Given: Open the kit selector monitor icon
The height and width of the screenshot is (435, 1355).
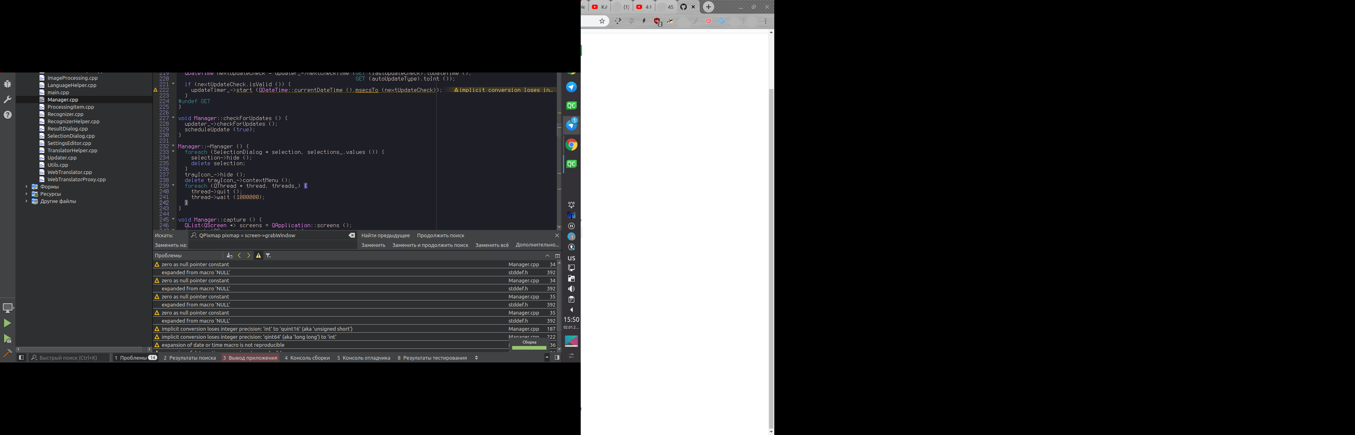Looking at the screenshot, I should coord(7,307).
